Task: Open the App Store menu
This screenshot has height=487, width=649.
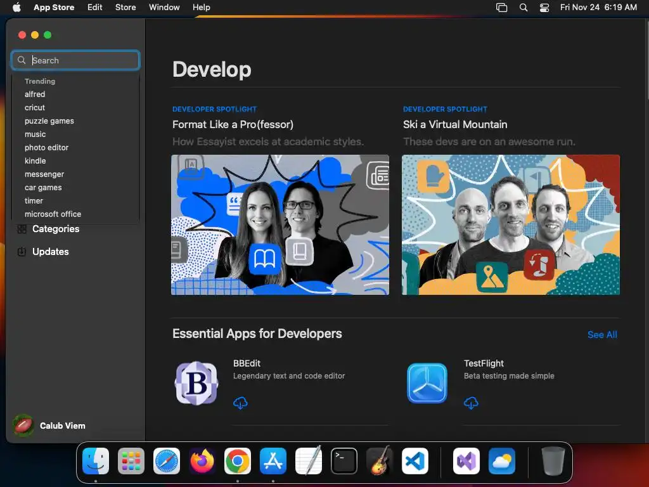Action: click(x=54, y=7)
